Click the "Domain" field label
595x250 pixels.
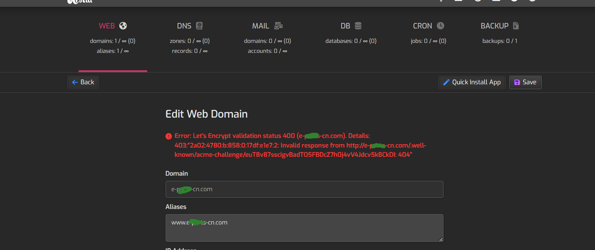177,173
